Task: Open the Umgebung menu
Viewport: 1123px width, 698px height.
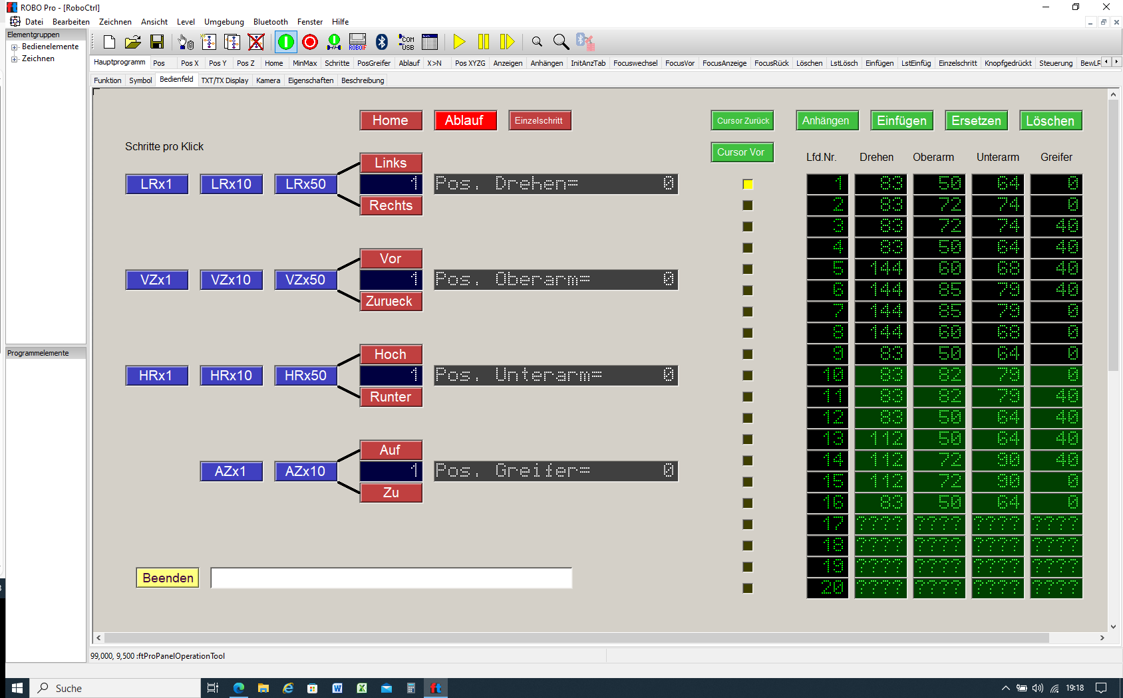Action: coord(224,22)
